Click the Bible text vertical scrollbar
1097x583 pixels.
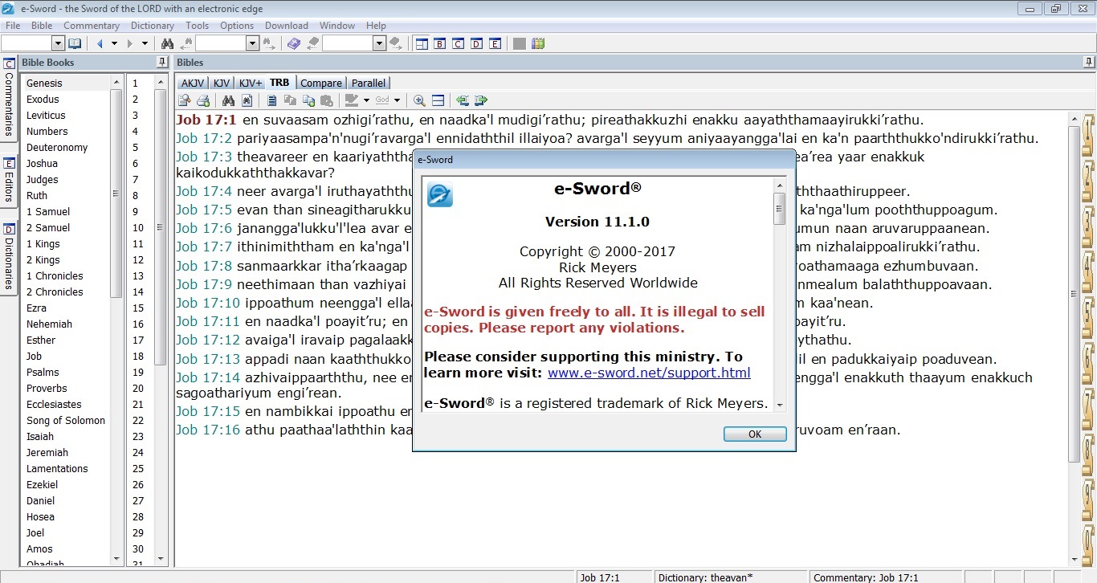tap(1075, 293)
